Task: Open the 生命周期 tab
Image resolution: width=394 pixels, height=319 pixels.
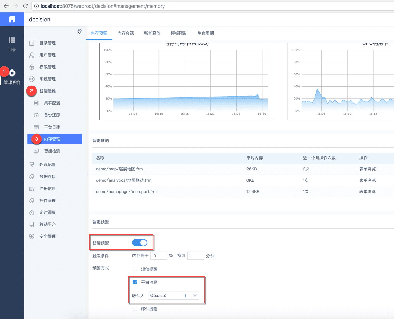Action: (x=206, y=33)
